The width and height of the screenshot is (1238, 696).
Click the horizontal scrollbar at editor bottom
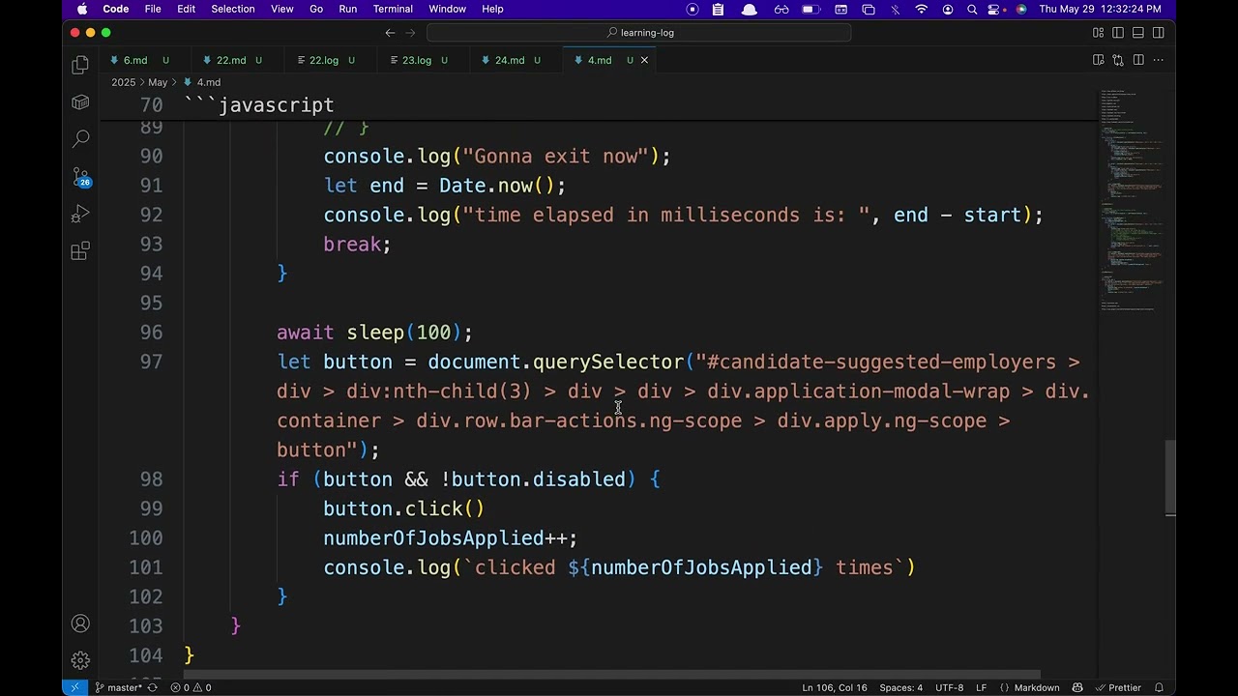coord(612,675)
